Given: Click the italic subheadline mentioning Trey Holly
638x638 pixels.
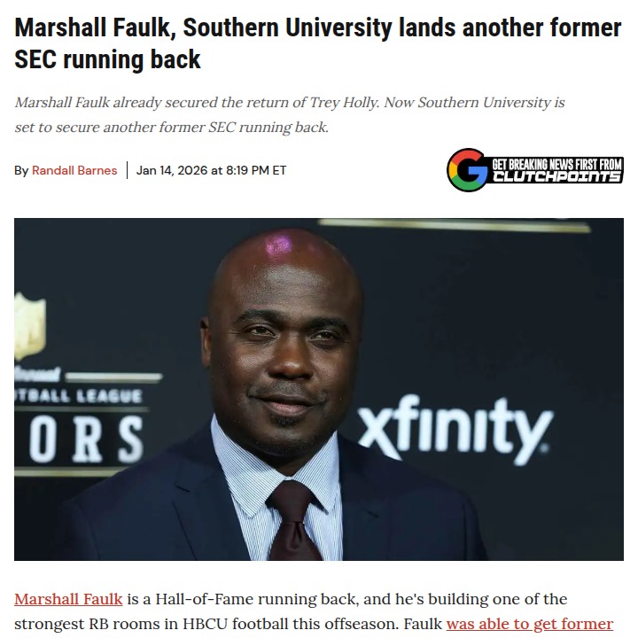Looking at the screenshot, I should [x=289, y=102].
